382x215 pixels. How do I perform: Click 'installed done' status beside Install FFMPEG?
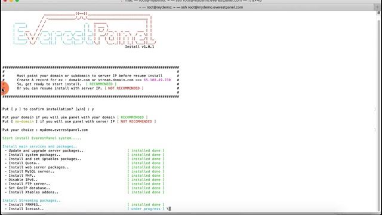pyautogui.click(x=146, y=204)
